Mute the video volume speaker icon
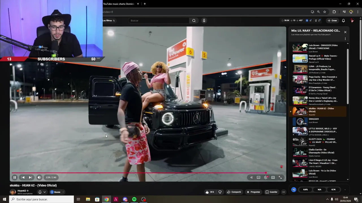This screenshot has height=203, width=362. (x=39, y=177)
